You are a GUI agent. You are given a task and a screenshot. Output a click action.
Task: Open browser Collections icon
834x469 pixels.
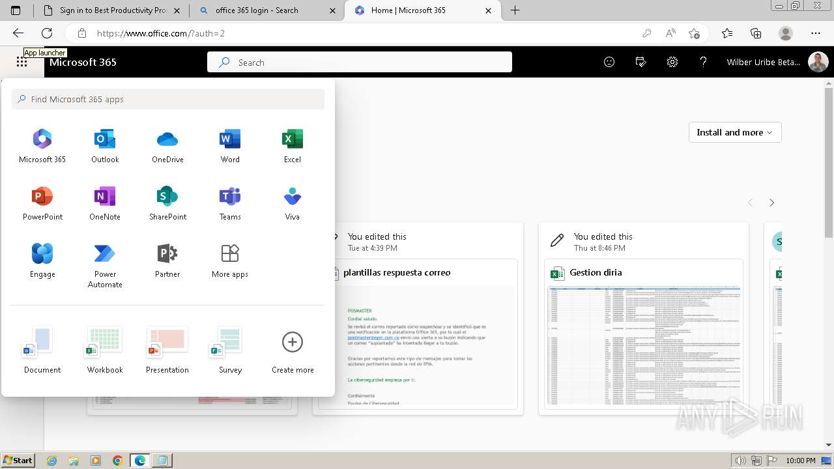(756, 33)
